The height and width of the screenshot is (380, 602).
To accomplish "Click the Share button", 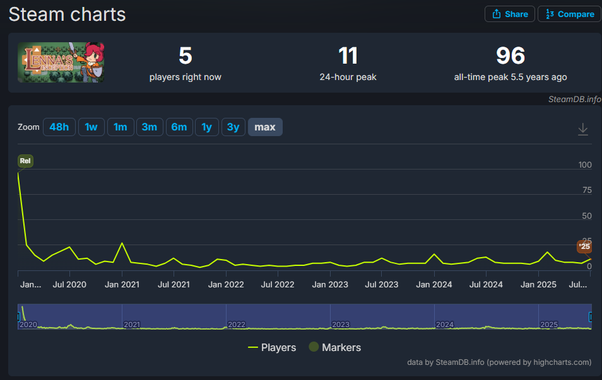I will pyautogui.click(x=509, y=14).
